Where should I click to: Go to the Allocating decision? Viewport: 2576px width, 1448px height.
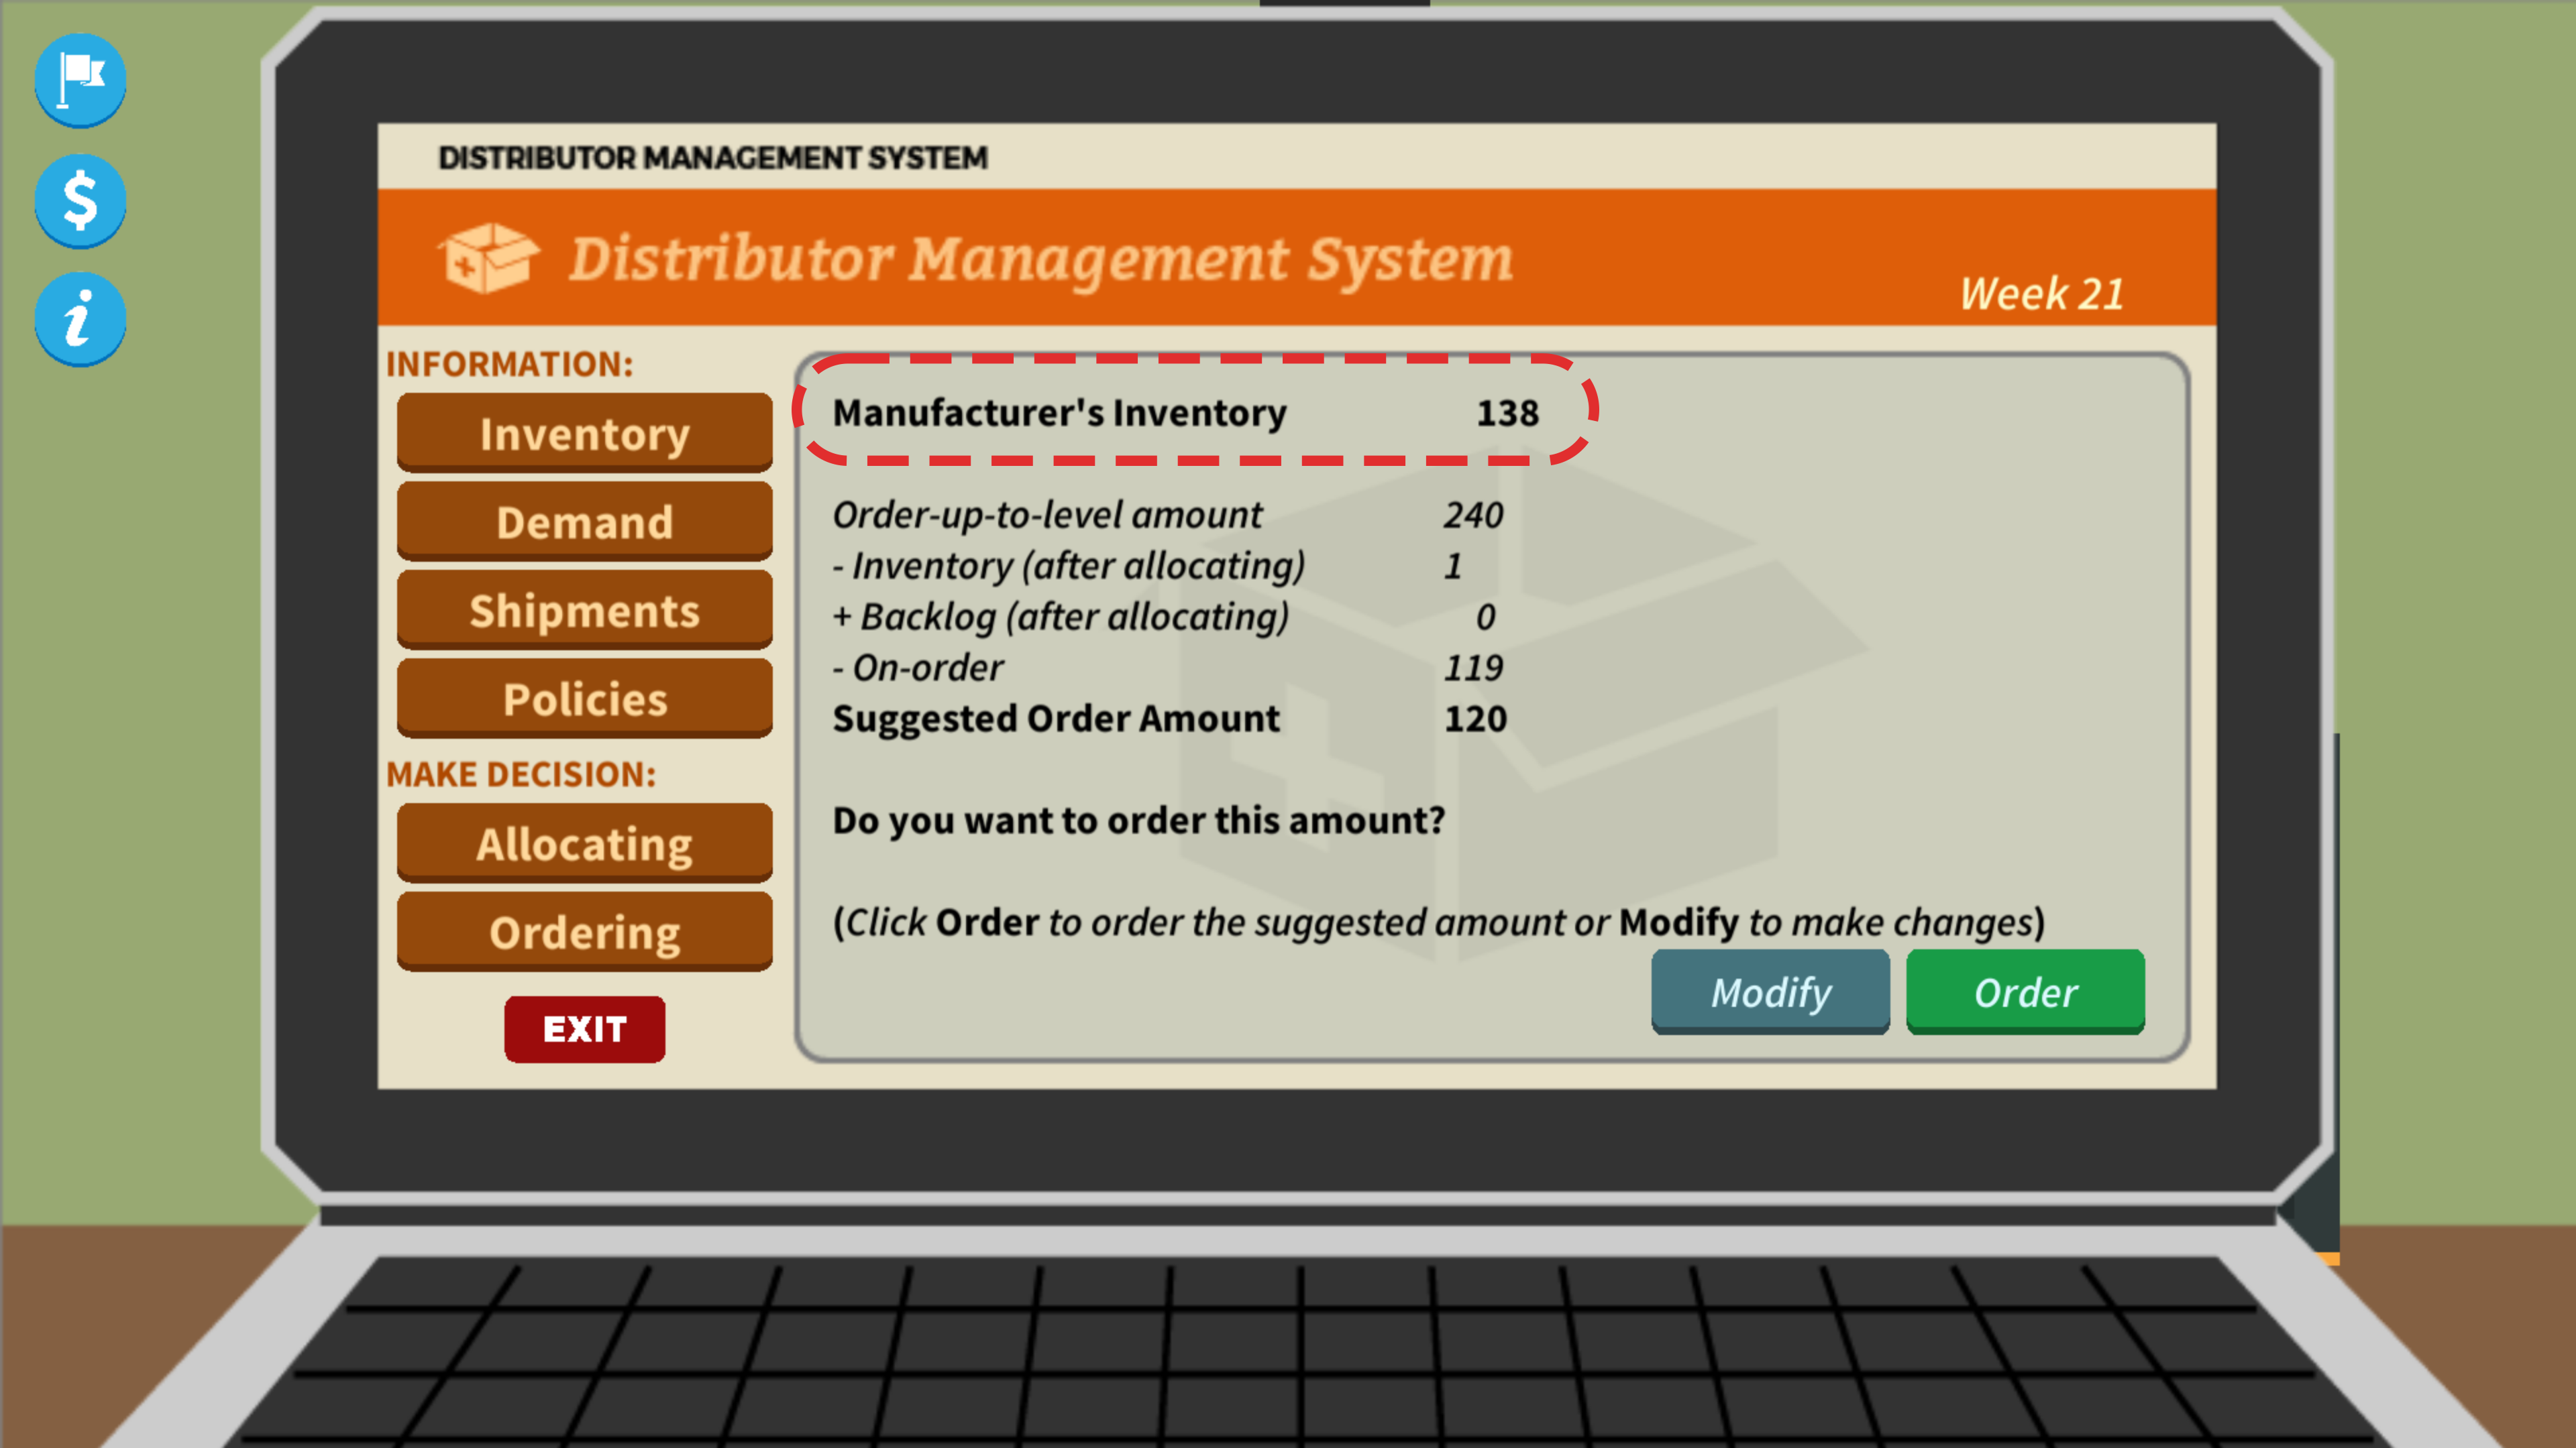pos(584,843)
